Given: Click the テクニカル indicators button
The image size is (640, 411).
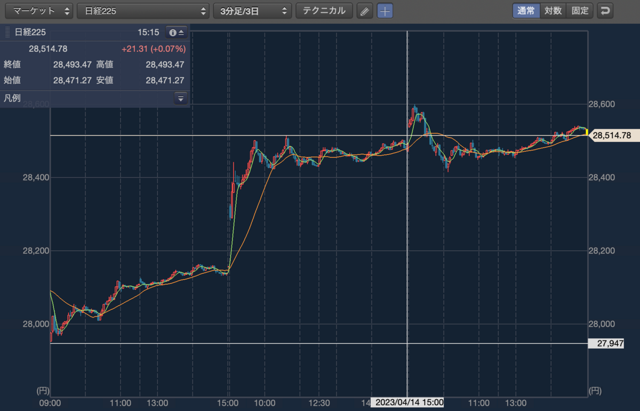Looking at the screenshot, I should click(324, 11).
